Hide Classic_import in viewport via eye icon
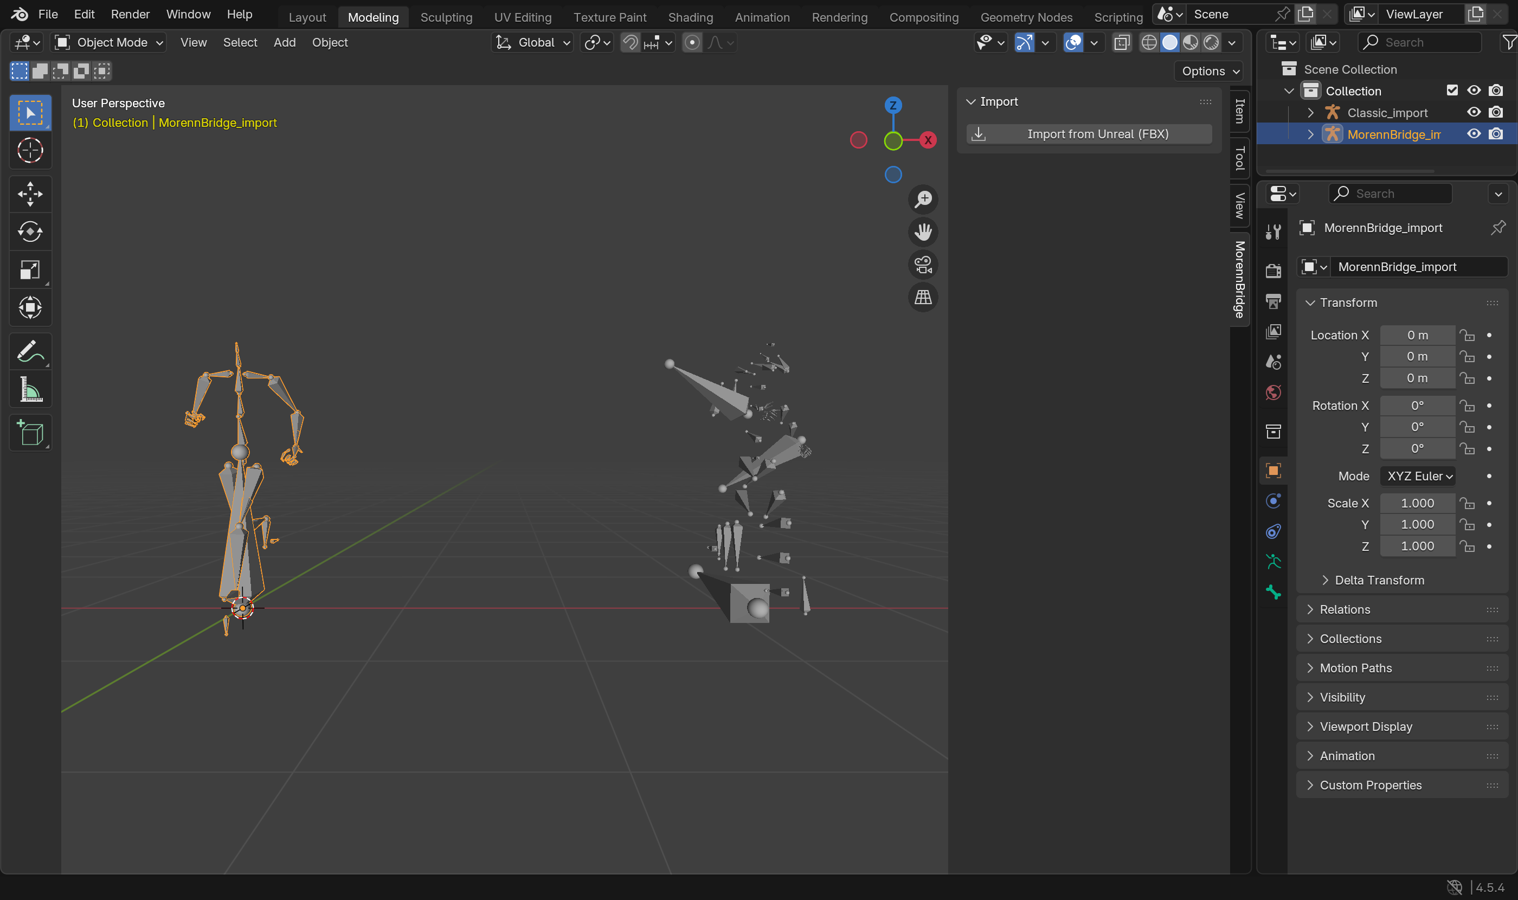Screen dimensions: 1518x900 1474,112
